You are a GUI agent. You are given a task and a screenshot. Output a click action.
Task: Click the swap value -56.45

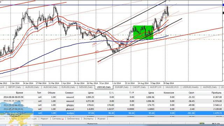[x=191, y=101]
